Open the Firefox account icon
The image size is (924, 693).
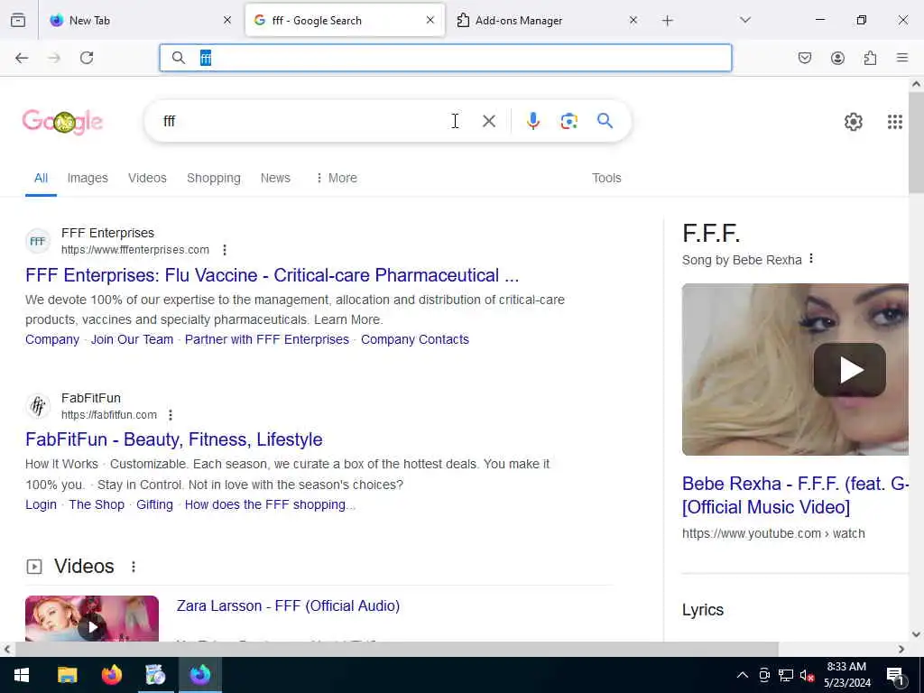(x=837, y=58)
